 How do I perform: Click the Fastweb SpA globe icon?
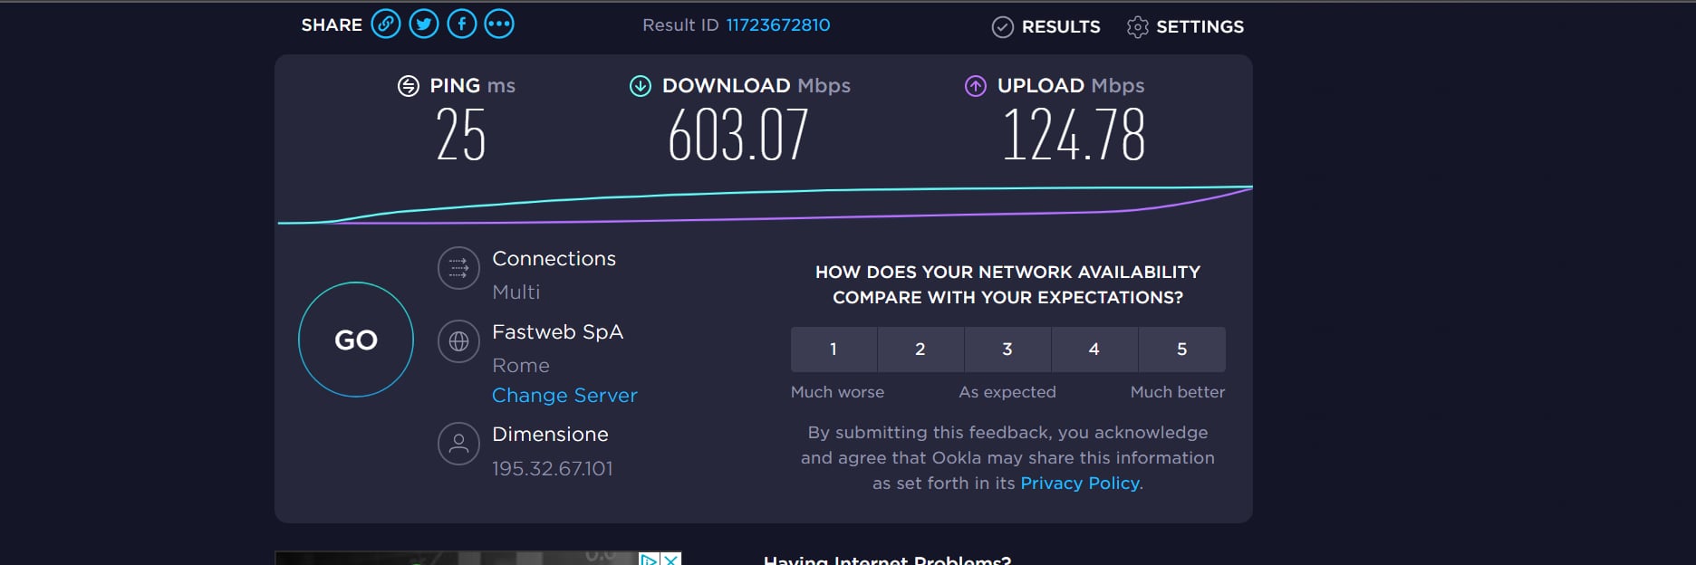pyautogui.click(x=458, y=341)
